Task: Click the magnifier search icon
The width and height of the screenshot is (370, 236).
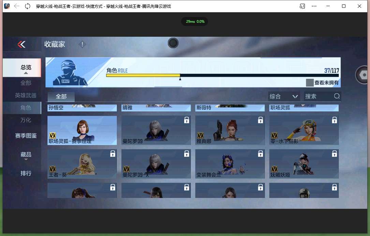Action: coord(337,96)
